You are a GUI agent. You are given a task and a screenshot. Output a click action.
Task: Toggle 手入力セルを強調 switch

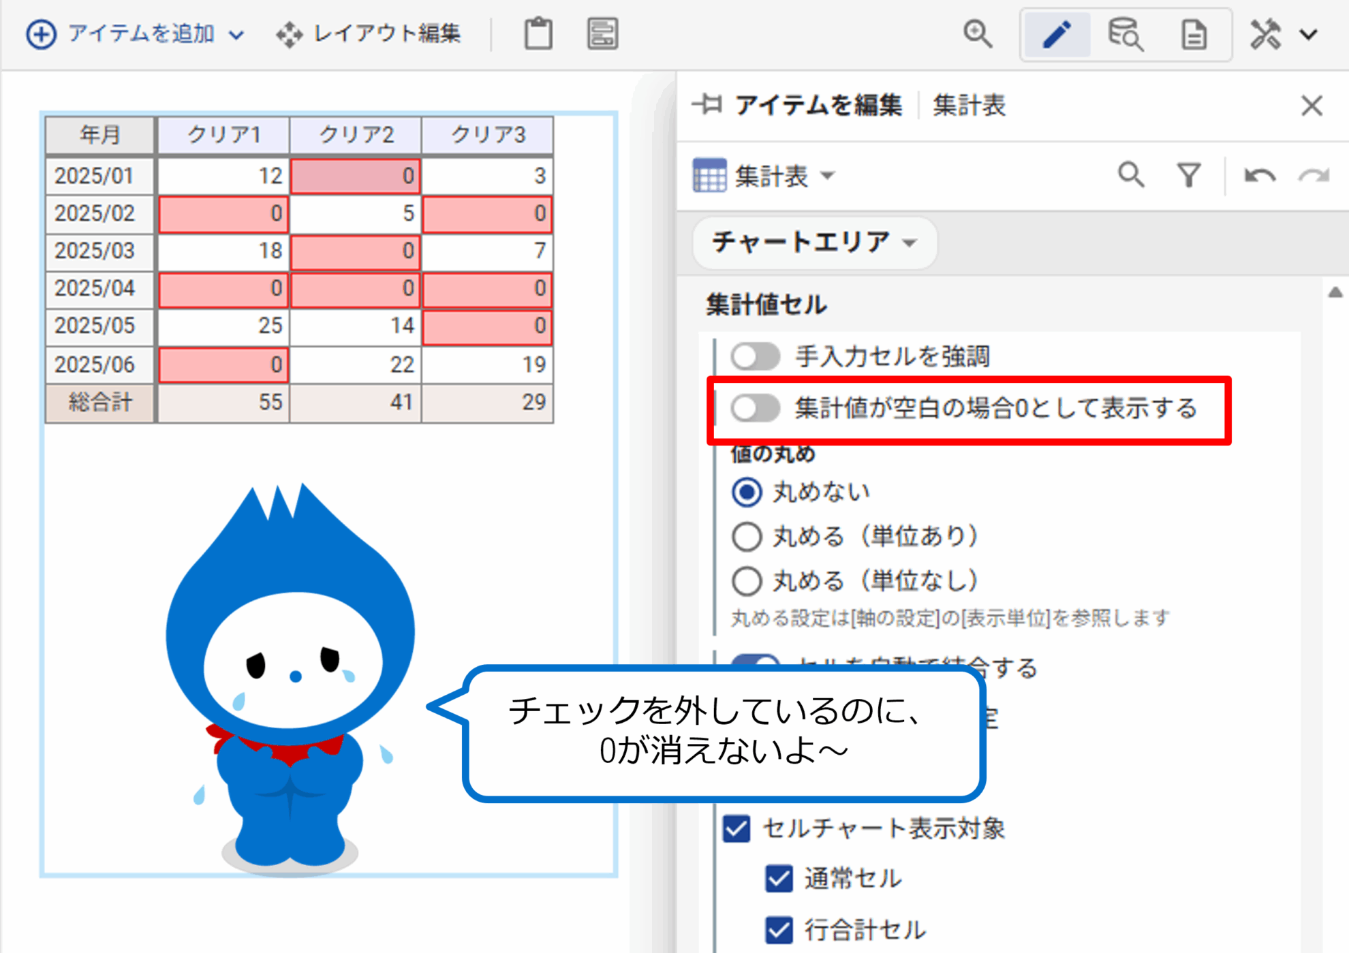(x=755, y=356)
